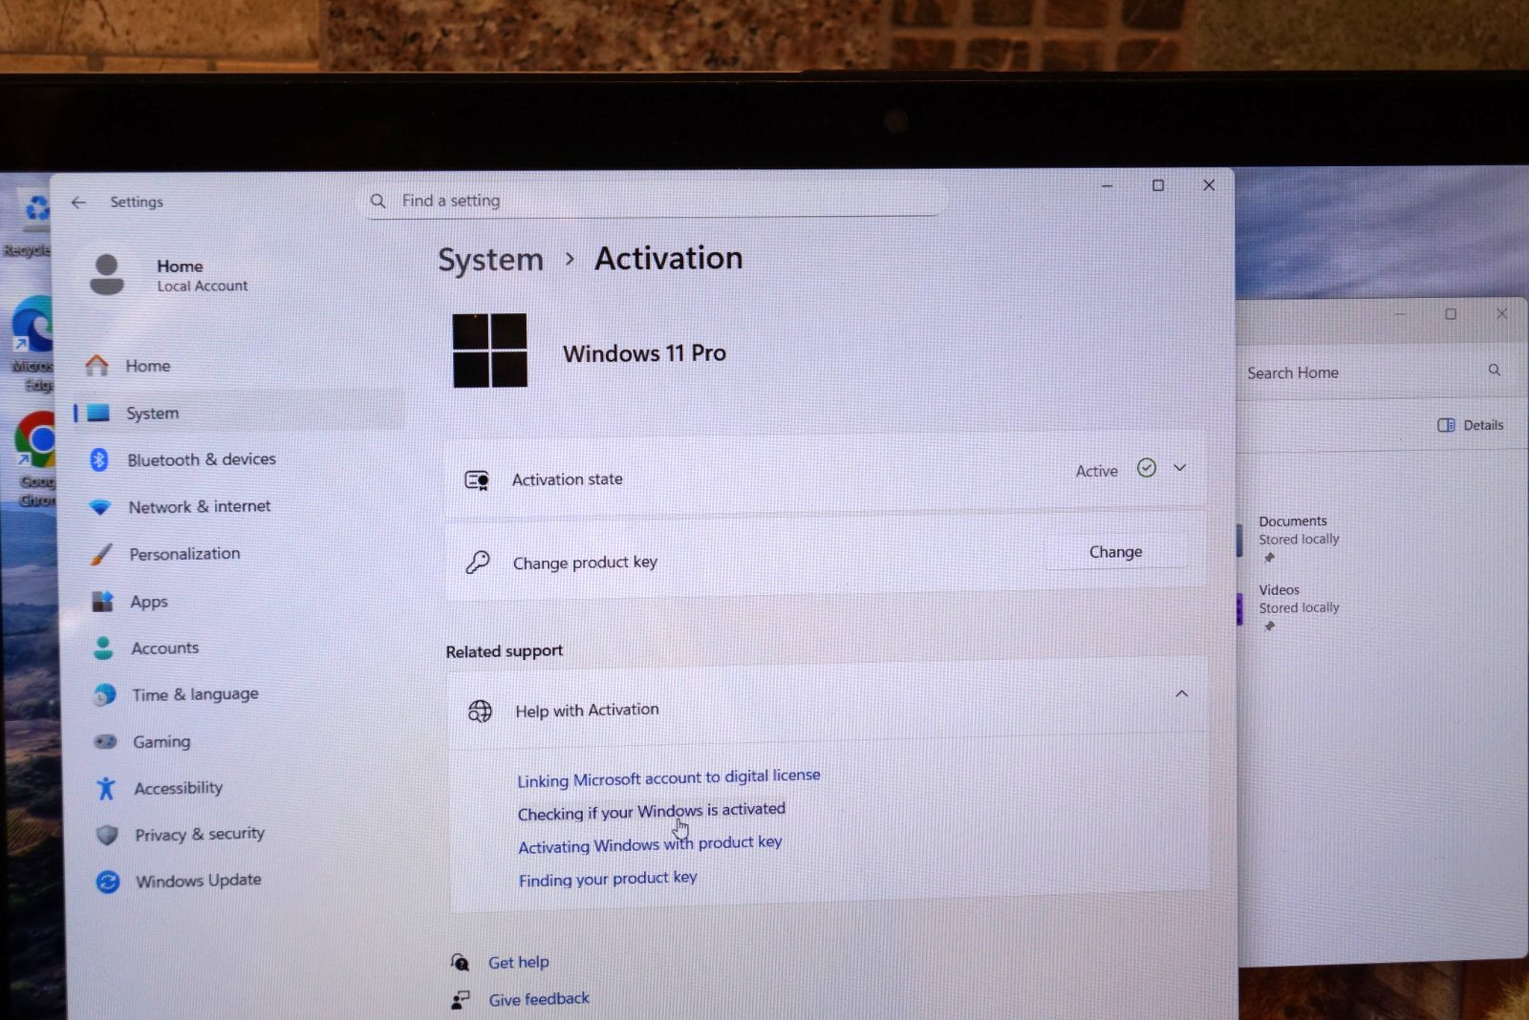Click the product key icon

[x=478, y=563]
